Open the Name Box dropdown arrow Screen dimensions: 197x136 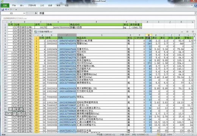(24, 13)
